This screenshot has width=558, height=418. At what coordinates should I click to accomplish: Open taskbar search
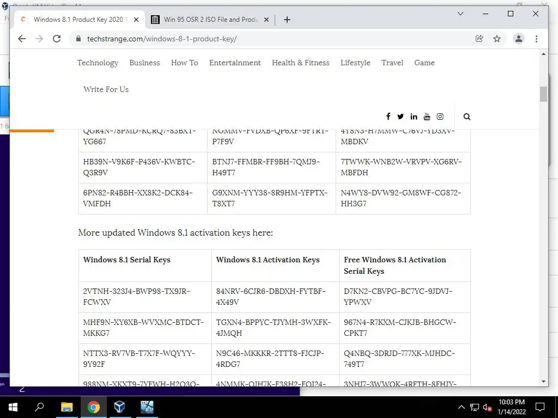39,407
